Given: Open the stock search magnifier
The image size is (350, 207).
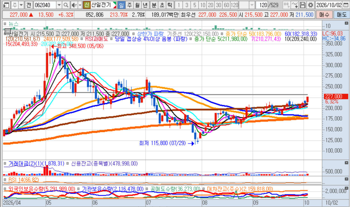Looking at the screenshot, I should pyautogui.click(x=66, y=5).
